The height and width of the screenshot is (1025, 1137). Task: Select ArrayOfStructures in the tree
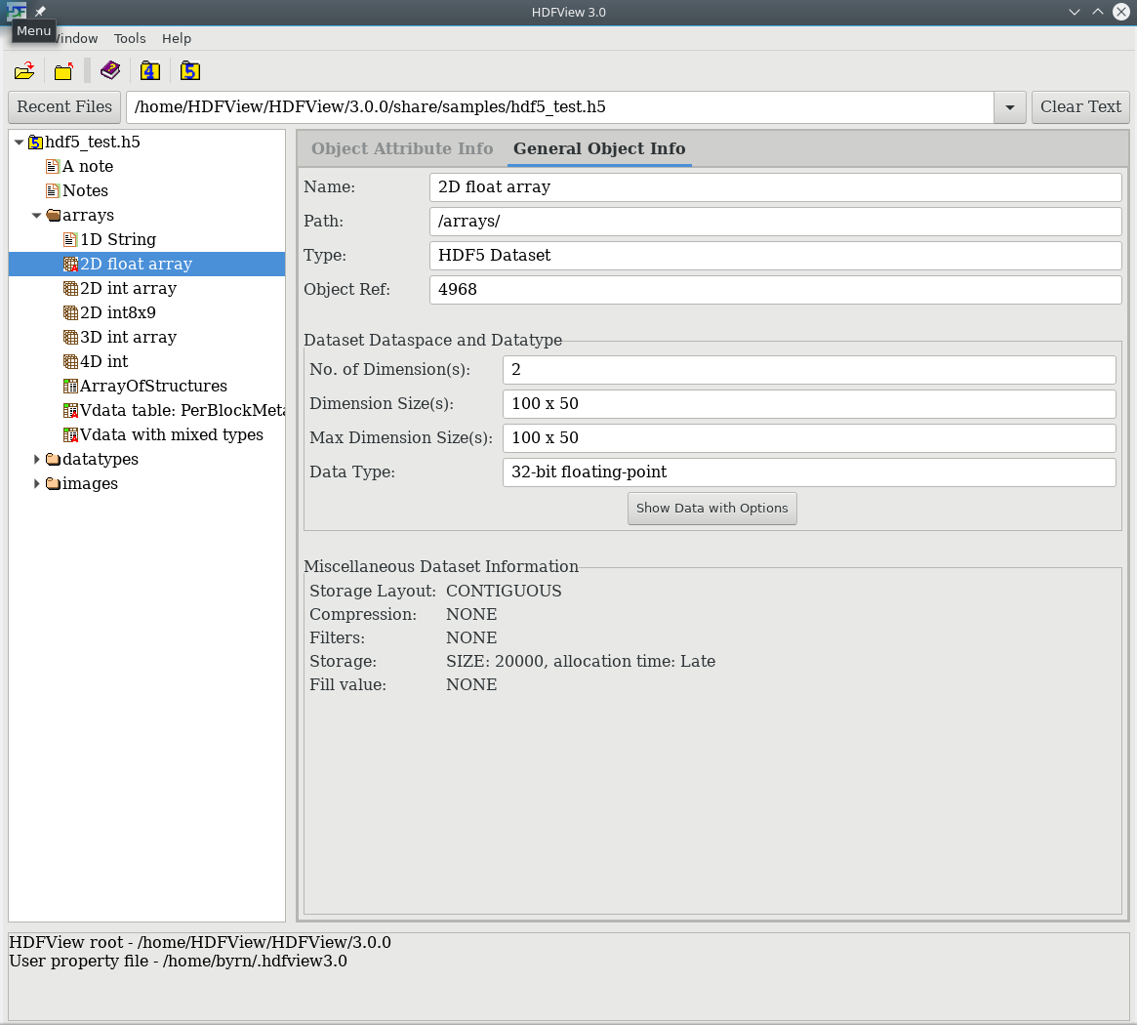point(154,386)
